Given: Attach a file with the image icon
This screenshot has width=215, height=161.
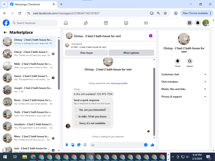Looking at the screenshot, I should point(73,145).
